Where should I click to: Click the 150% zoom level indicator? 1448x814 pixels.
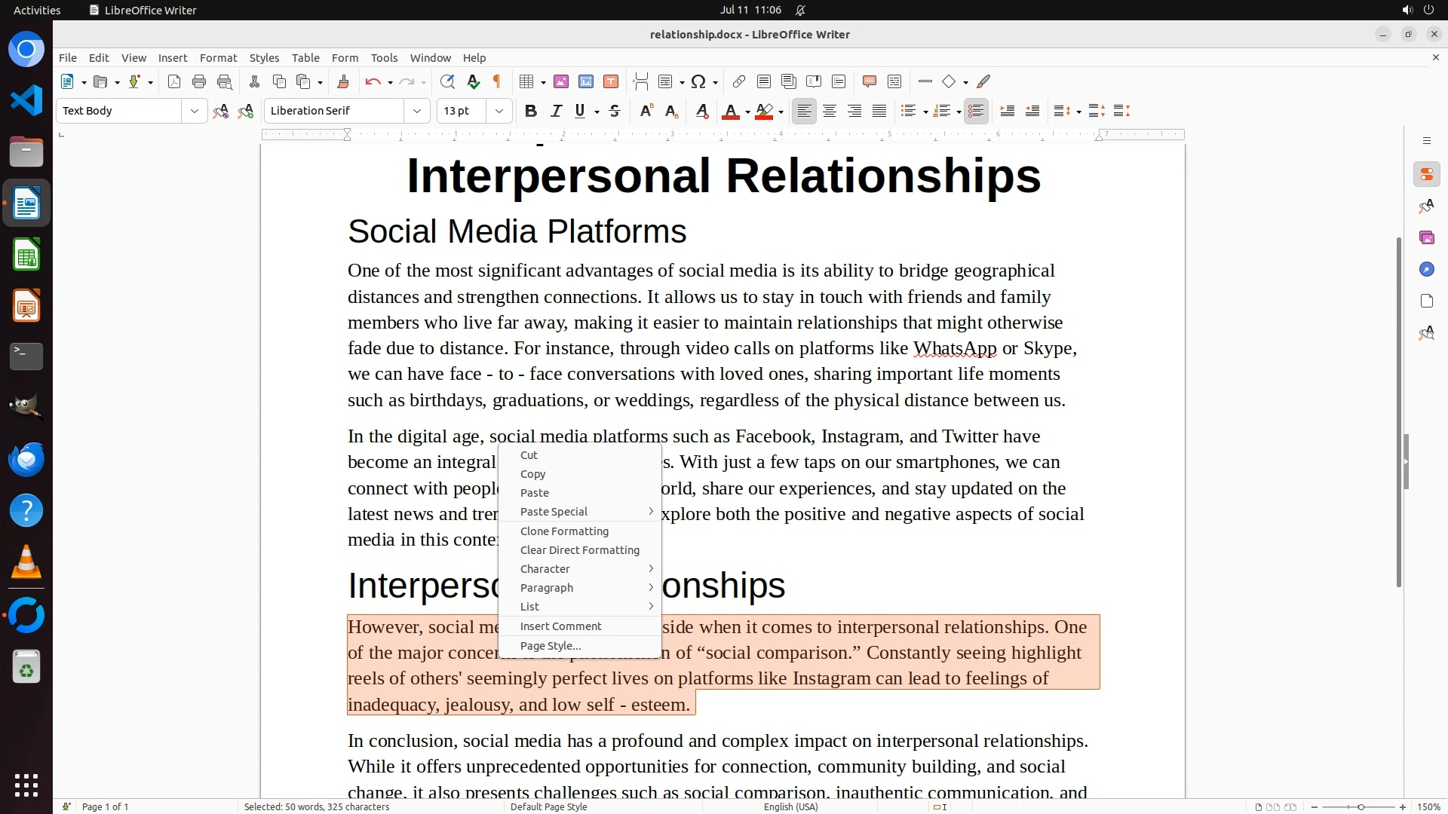(1428, 806)
